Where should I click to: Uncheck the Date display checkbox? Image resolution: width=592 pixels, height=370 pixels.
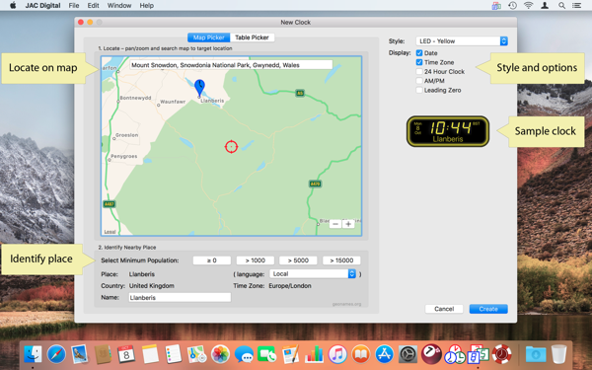pos(419,53)
